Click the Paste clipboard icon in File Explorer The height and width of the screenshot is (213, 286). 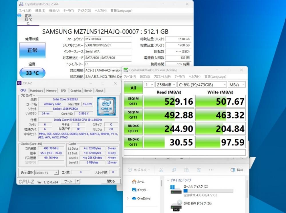(186, 170)
